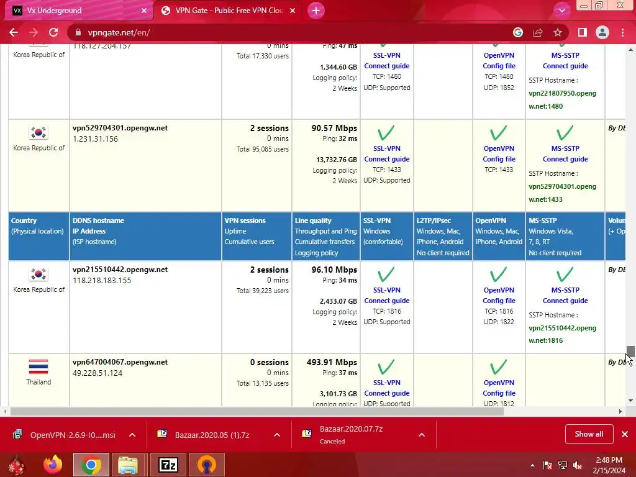
Task: Open the browser side panel icon
Action: [x=583, y=32]
